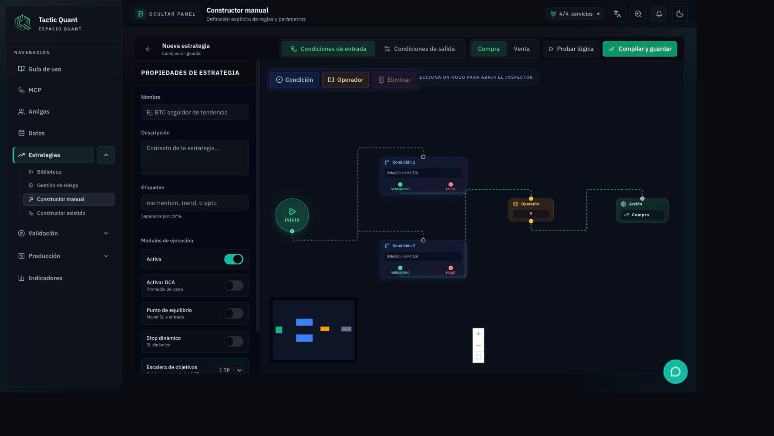This screenshot has height=436, width=774.
Task: Expand the Validación section
Action: click(x=63, y=233)
